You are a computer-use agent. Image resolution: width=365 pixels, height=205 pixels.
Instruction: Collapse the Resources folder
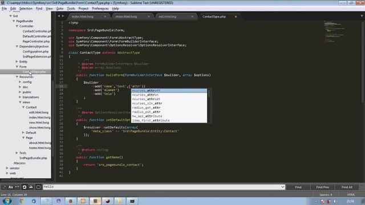[x=17, y=77]
